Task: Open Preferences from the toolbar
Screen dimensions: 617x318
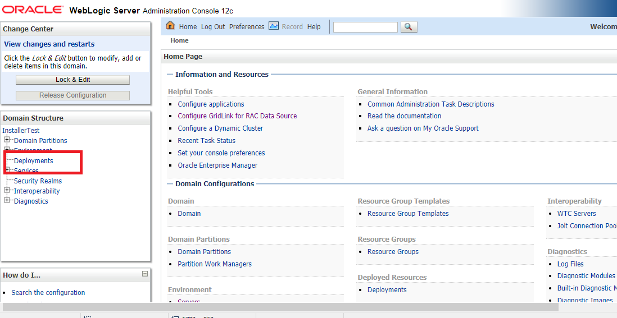Action: coord(247,27)
